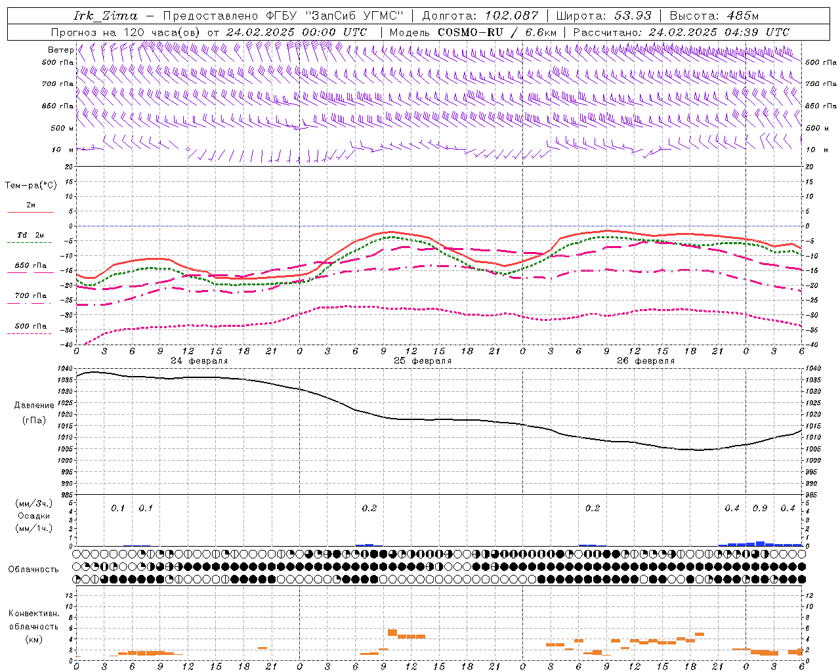The image size is (840, 672).
Task: Click the 1040 value on left pressure axis
Action: (66, 369)
